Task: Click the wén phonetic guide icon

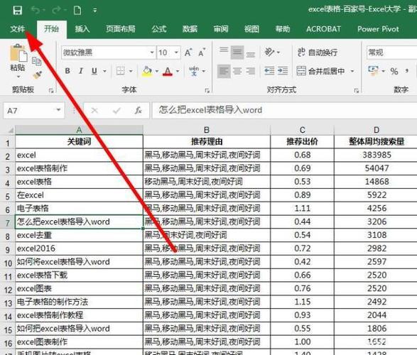Action: (x=194, y=71)
